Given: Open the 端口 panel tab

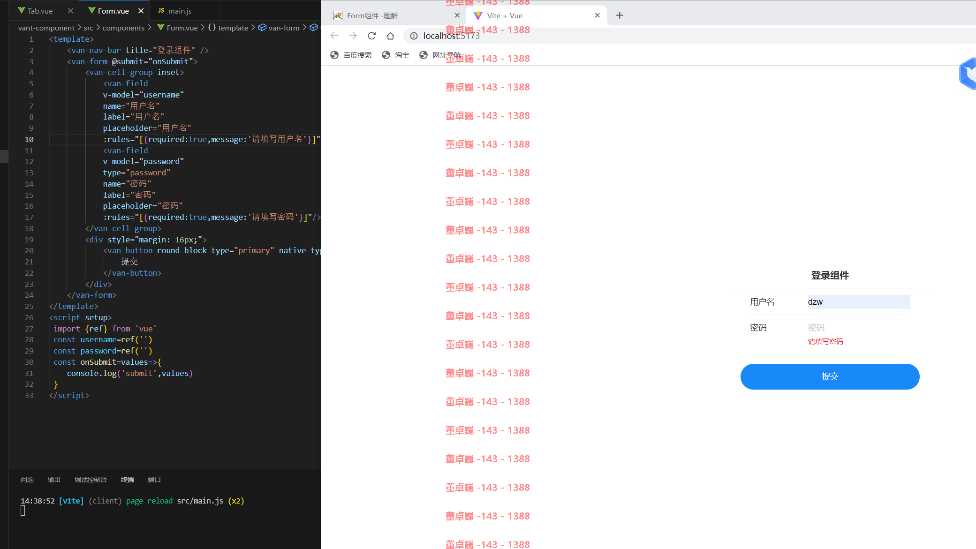Looking at the screenshot, I should (x=154, y=480).
